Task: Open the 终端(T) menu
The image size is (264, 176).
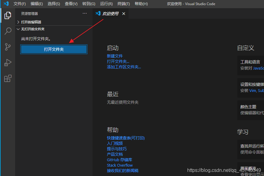Action: click(x=124, y=4)
